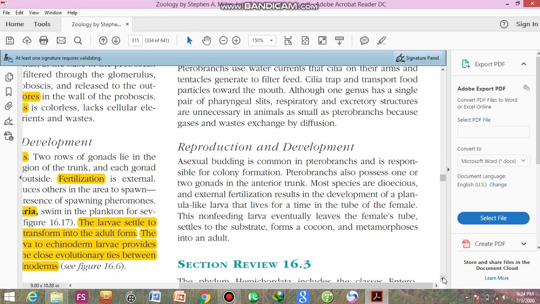Click Change document language link
Image resolution: width=540 pixels, height=304 pixels.
pos(498,185)
